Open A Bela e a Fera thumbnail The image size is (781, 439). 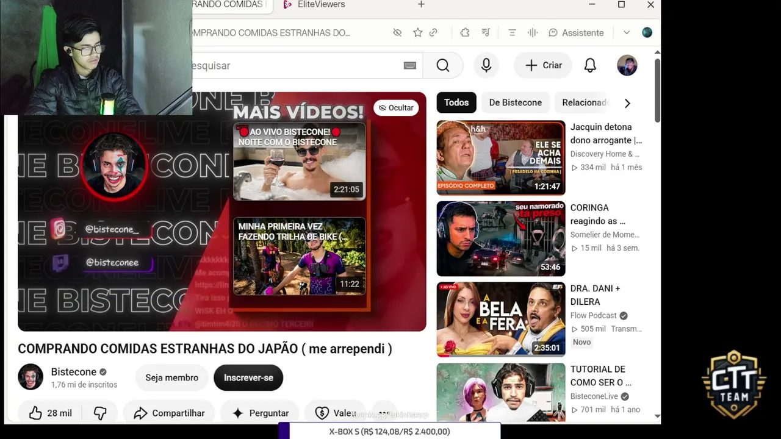(501, 319)
